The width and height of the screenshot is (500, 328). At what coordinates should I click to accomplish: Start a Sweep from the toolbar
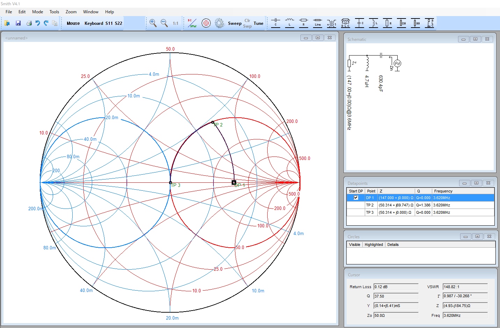pos(235,23)
